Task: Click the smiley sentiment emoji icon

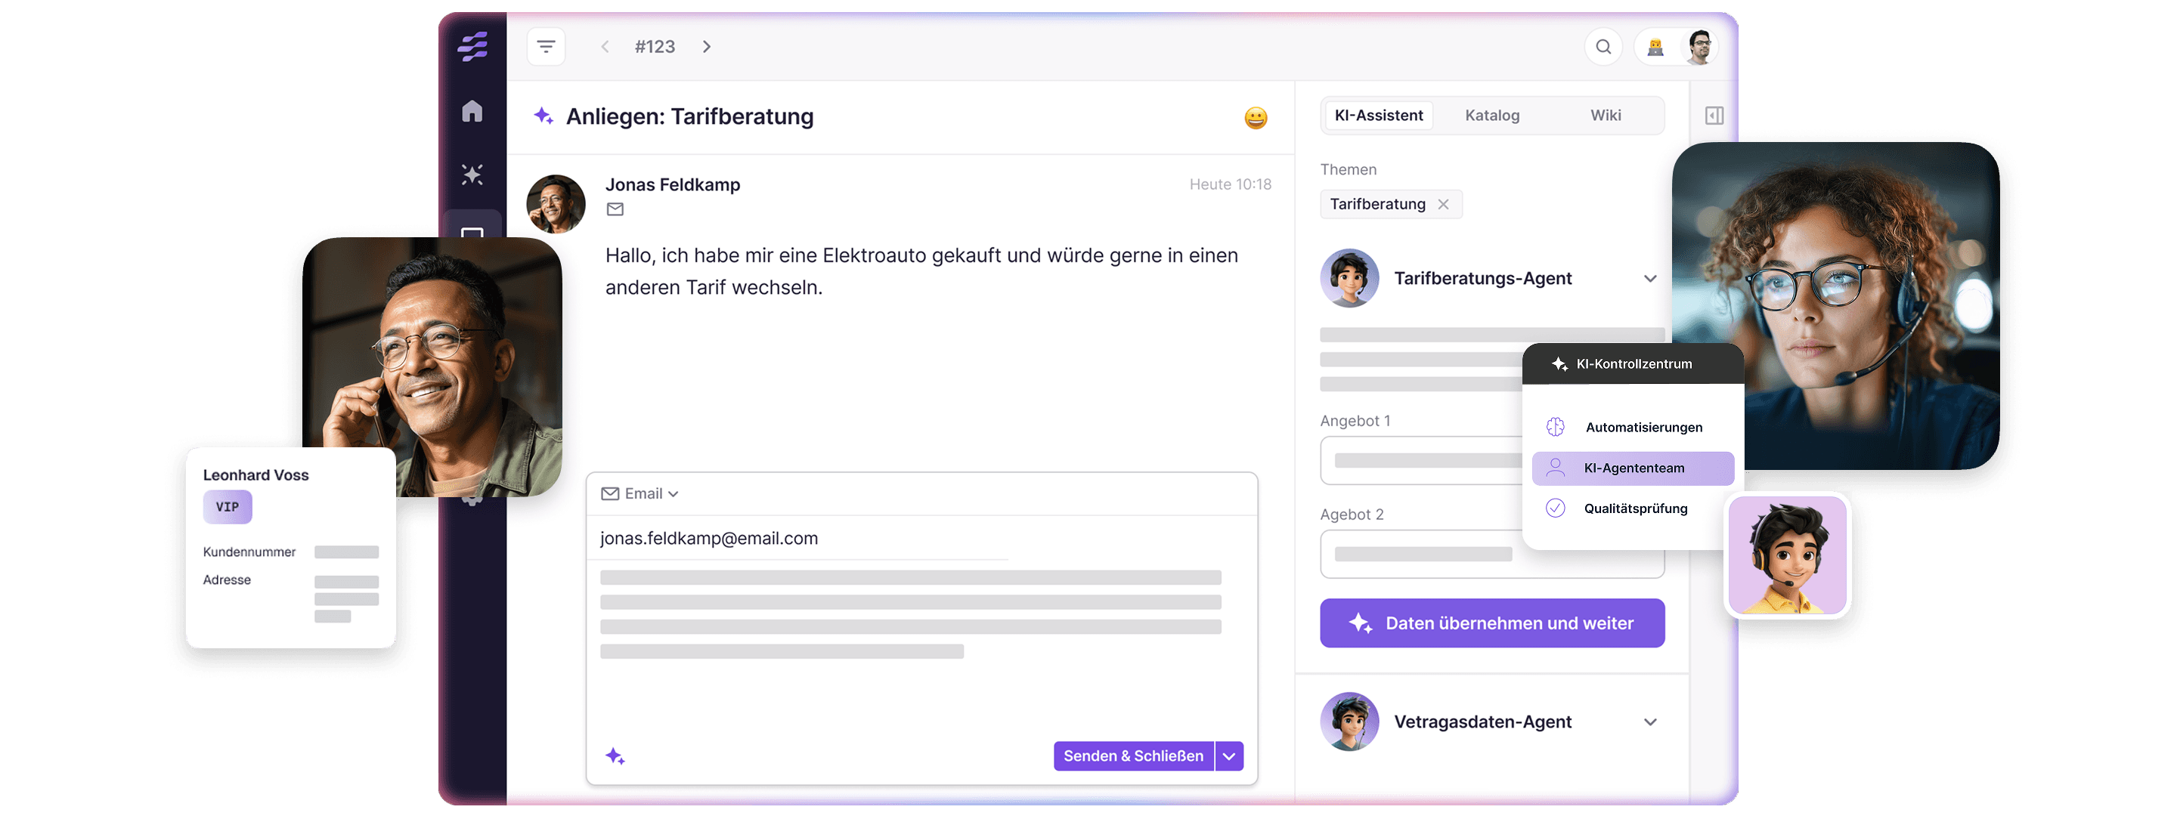Action: [1255, 117]
